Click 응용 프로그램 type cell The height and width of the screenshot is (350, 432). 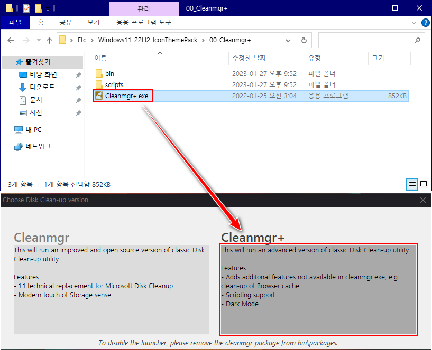point(328,96)
